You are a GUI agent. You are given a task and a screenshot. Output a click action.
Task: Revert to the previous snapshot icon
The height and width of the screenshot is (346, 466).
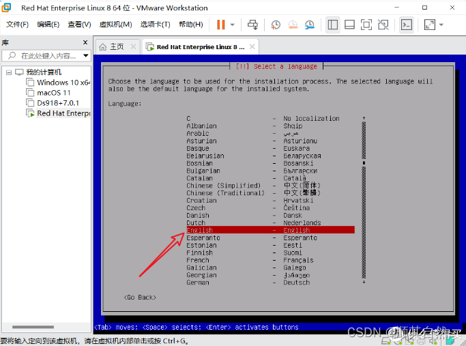(x=293, y=25)
